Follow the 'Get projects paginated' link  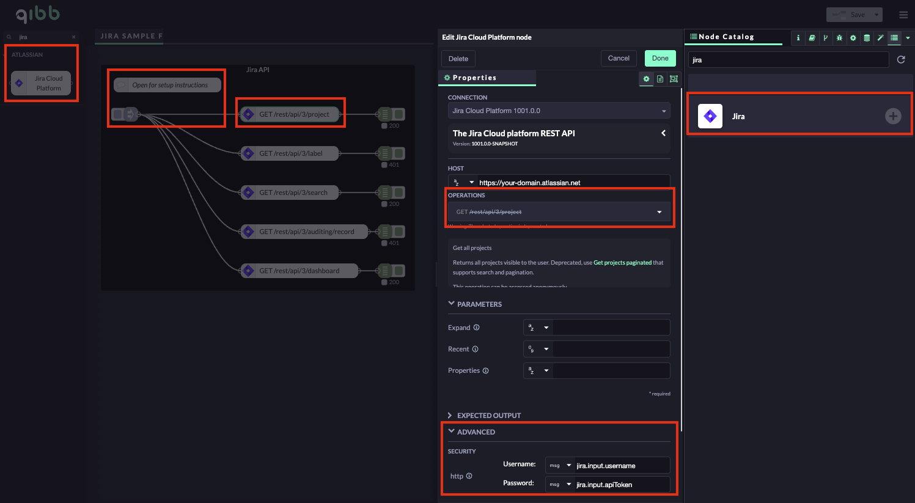coord(622,263)
